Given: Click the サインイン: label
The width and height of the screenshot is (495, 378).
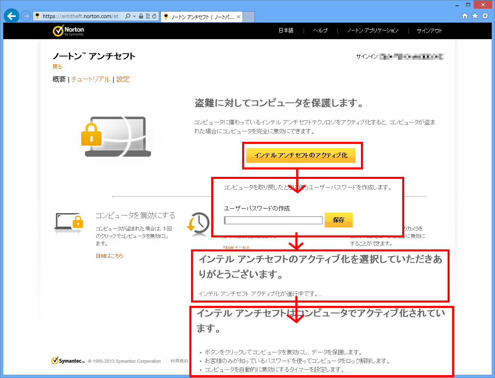Looking at the screenshot, I should click(367, 56).
